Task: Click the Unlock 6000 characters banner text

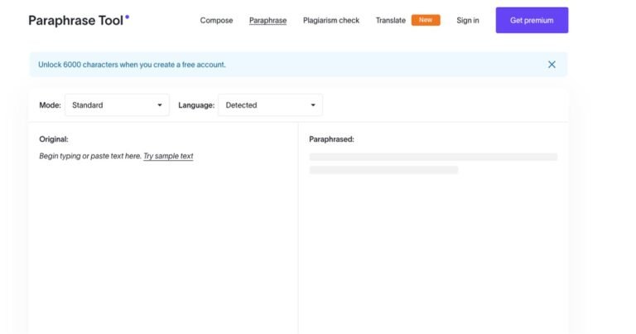Action: coord(132,65)
